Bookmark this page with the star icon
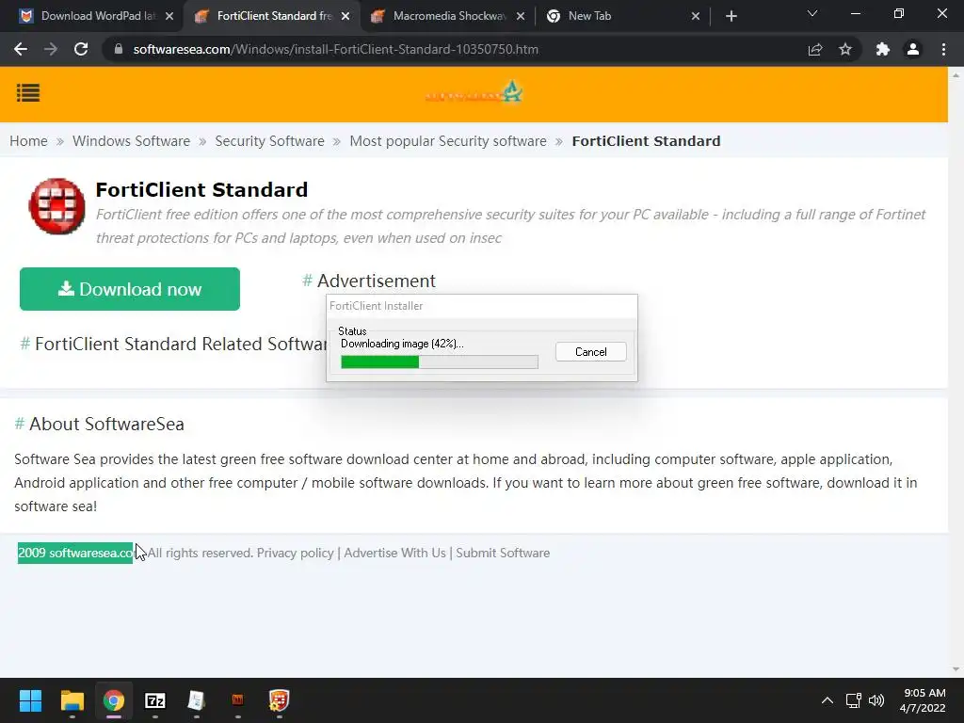Screen dimensions: 964x723 (845, 49)
